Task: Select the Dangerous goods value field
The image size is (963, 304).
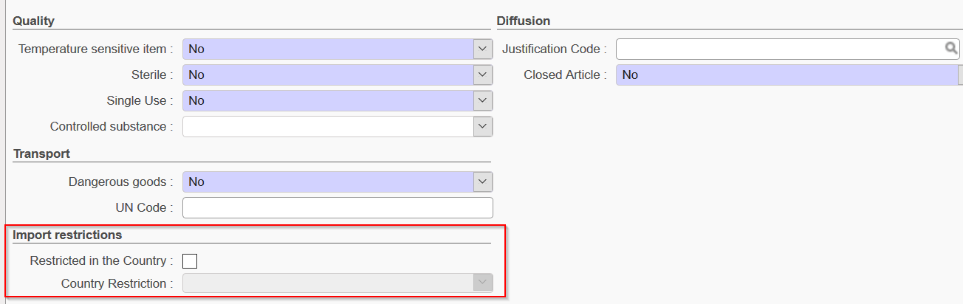Action: (x=328, y=182)
